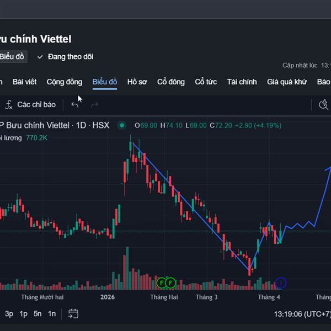The image size is (331, 331).
Task: Click the Tháng 4 axis label
Action: [269, 297]
